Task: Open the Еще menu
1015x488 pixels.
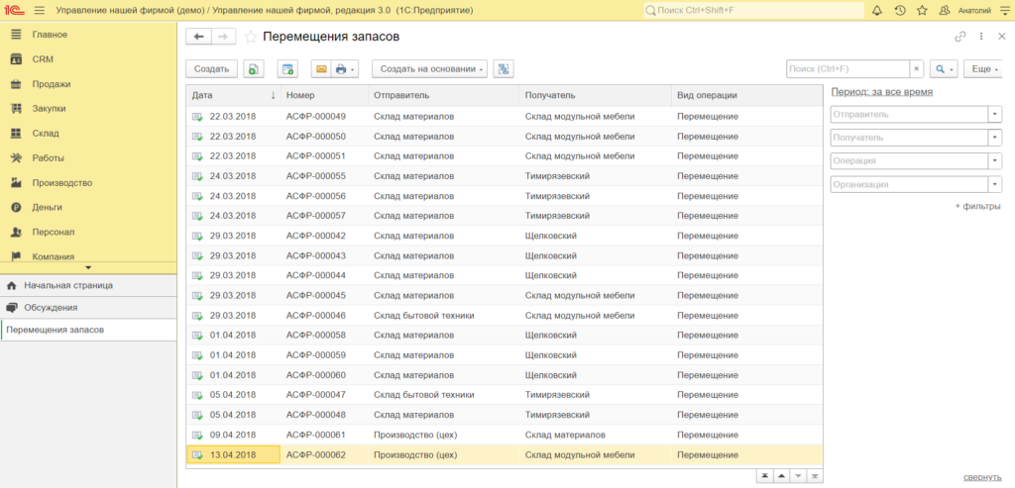Action: coord(982,69)
